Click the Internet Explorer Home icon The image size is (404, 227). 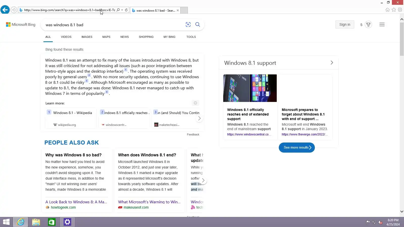pyautogui.click(x=388, y=10)
